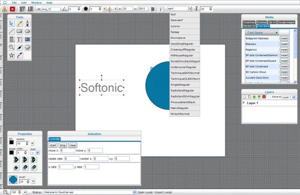
Task: Select the image insert tool
Action: pos(27,40)
